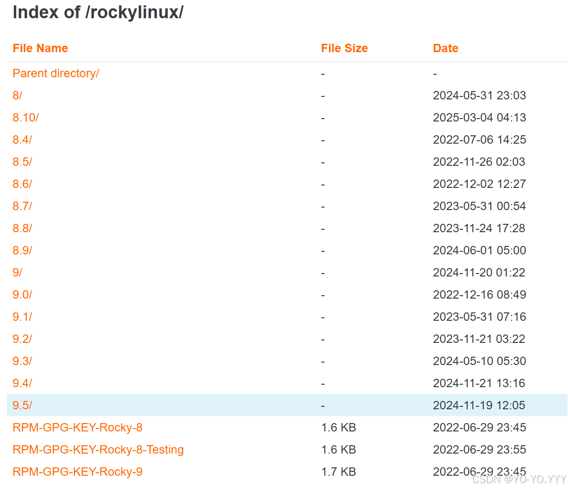Download the RPM-GPG-KEY-Rocky-8 file

78,428
